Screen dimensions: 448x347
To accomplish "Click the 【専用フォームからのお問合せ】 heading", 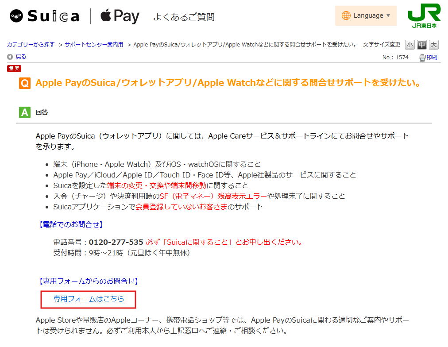I will [89, 281].
